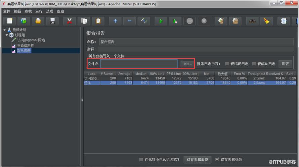This screenshot has width=299, height=167.
Task: Collapse all with the minus icon
Action: (x=129, y=21)
